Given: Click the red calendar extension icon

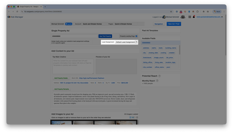Looking at the screenshot, I should point(181,11).
